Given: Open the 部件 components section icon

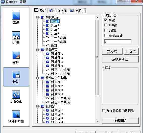Looking at the screenshot, I should [x=16, y=55].
